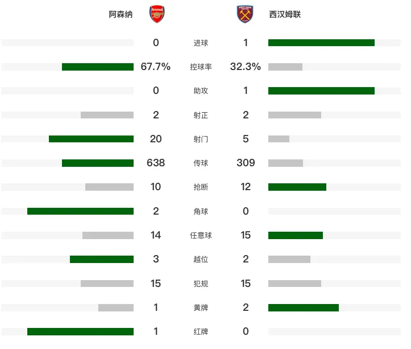
Task: Click Arsenal's green 角球 corners bar
Action: pos(81,211)
